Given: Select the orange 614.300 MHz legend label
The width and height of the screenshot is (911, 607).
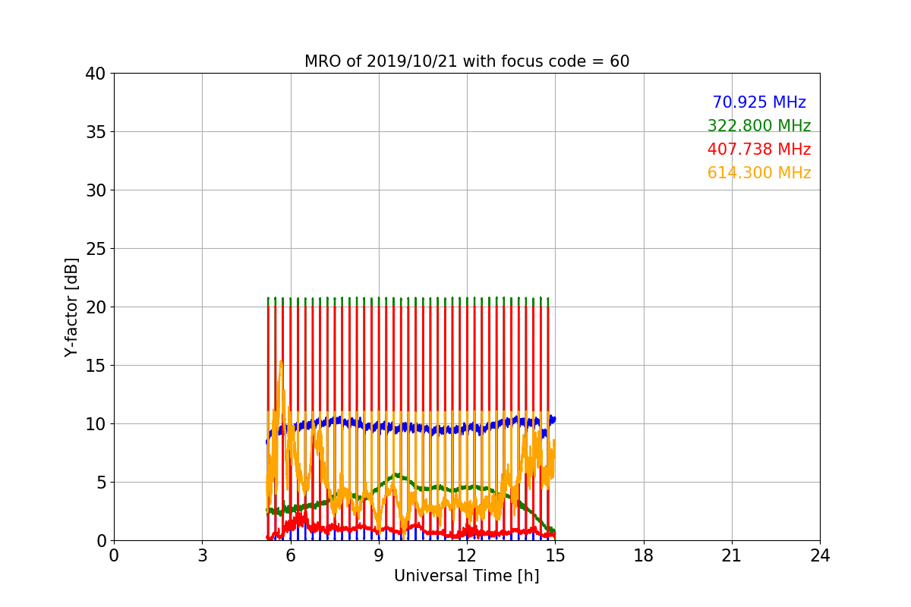Looking at the screenshot, I should 759,173.
